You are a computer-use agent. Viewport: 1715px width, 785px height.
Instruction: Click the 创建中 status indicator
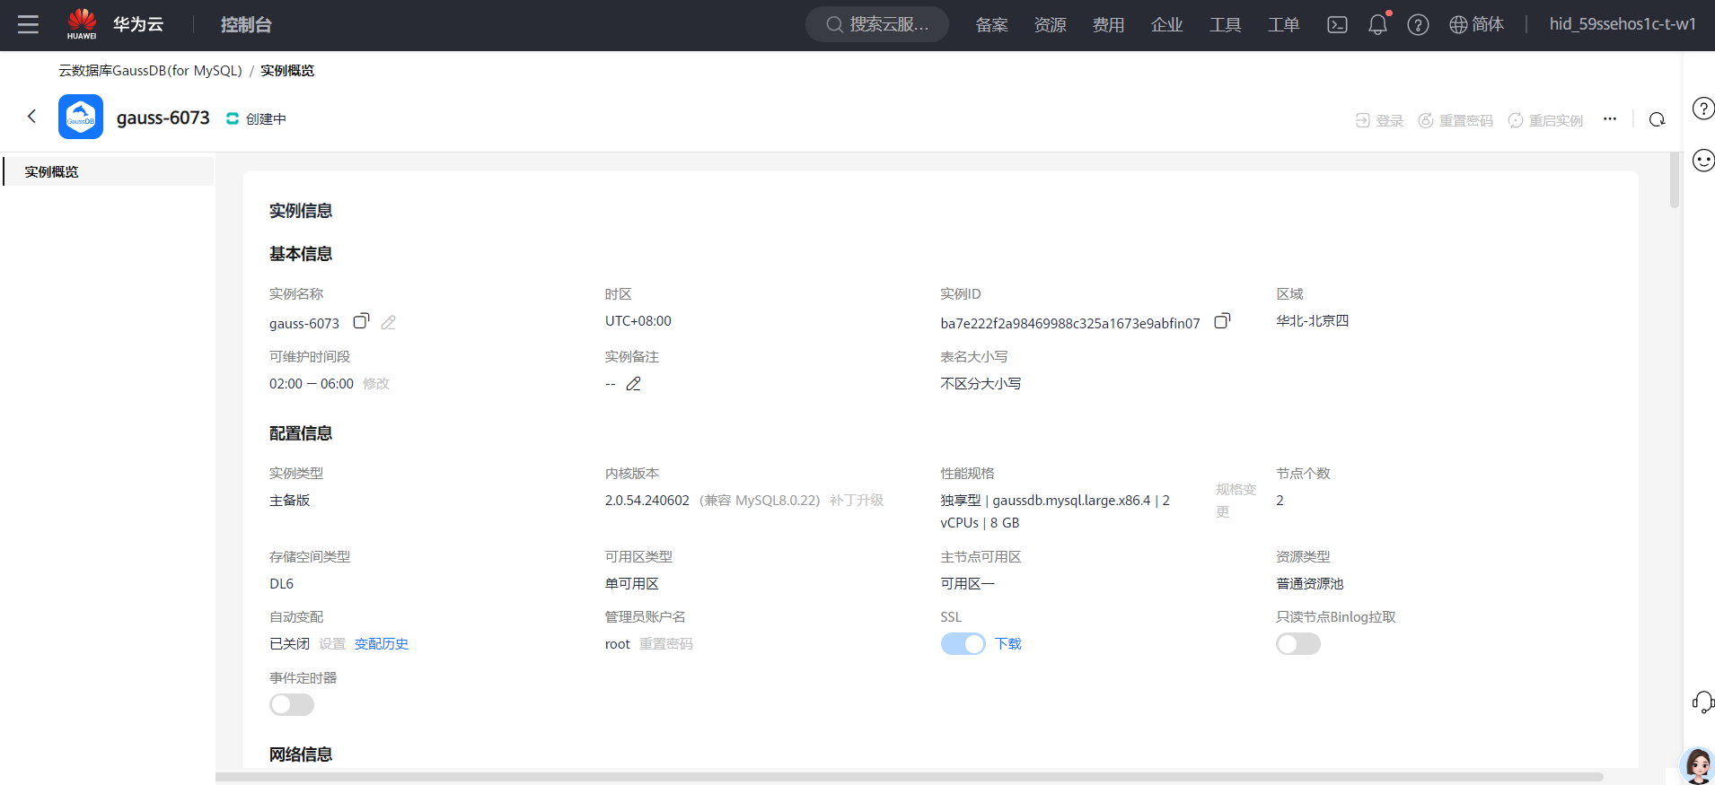tap(256, 118)
